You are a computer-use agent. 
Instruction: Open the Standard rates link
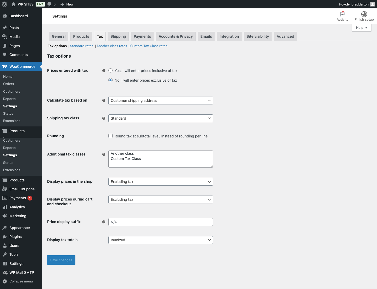coord(81,46)
